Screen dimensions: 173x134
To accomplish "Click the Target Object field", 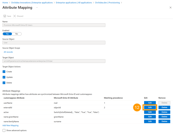I will pyautogui.click(x=54, y=61).
